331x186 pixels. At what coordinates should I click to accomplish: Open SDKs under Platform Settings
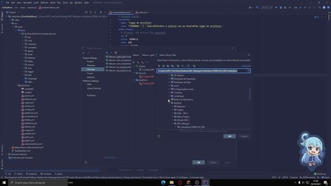[x=89, y=84]
